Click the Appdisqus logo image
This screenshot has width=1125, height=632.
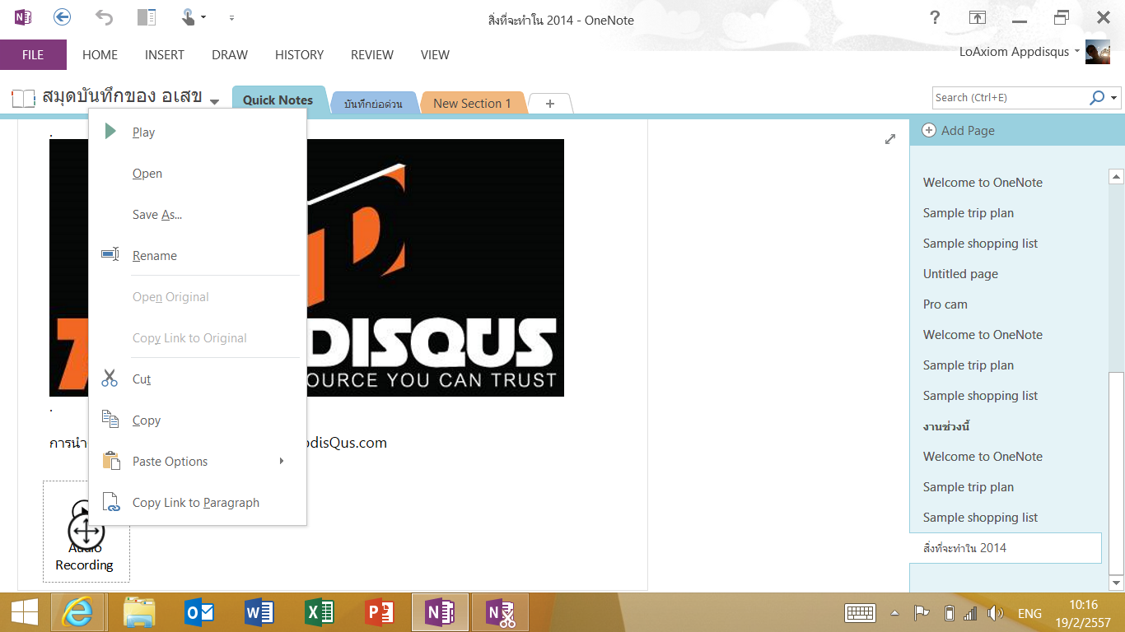pyautogui.click(x=435, y=267)
